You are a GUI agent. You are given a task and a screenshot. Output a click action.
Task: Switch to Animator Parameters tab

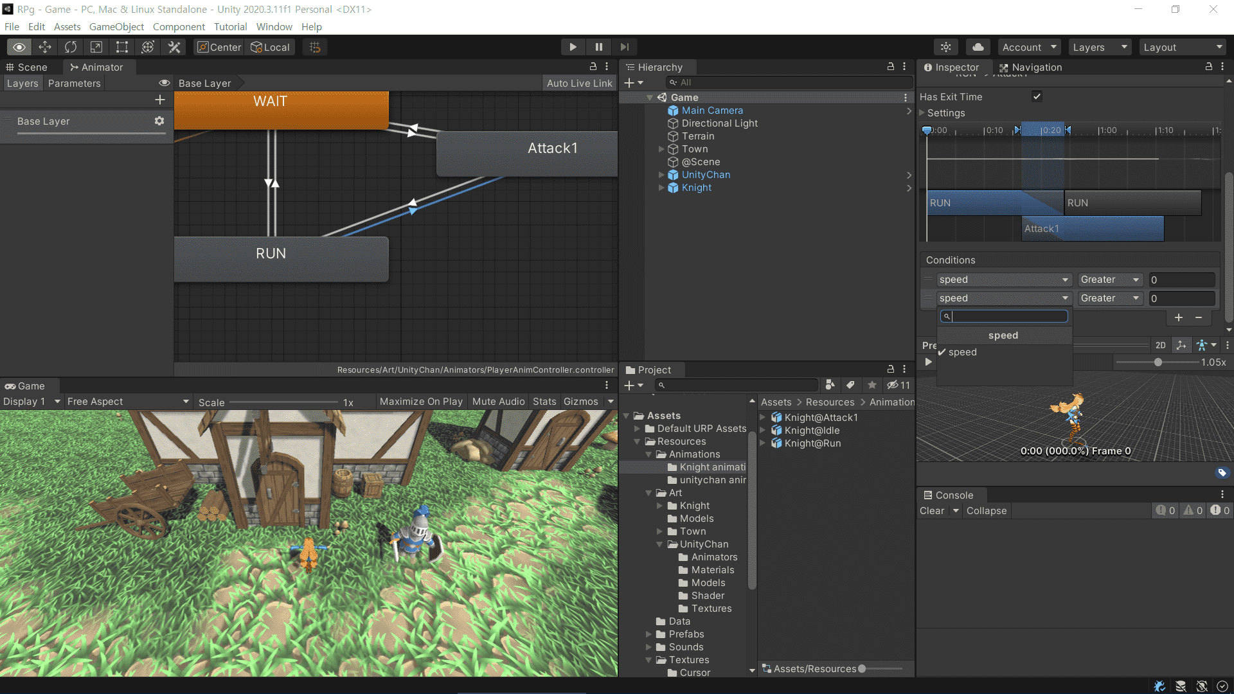point(74,83)
